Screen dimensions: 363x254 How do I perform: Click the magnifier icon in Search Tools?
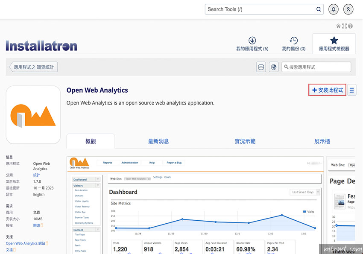pos(319,9)
